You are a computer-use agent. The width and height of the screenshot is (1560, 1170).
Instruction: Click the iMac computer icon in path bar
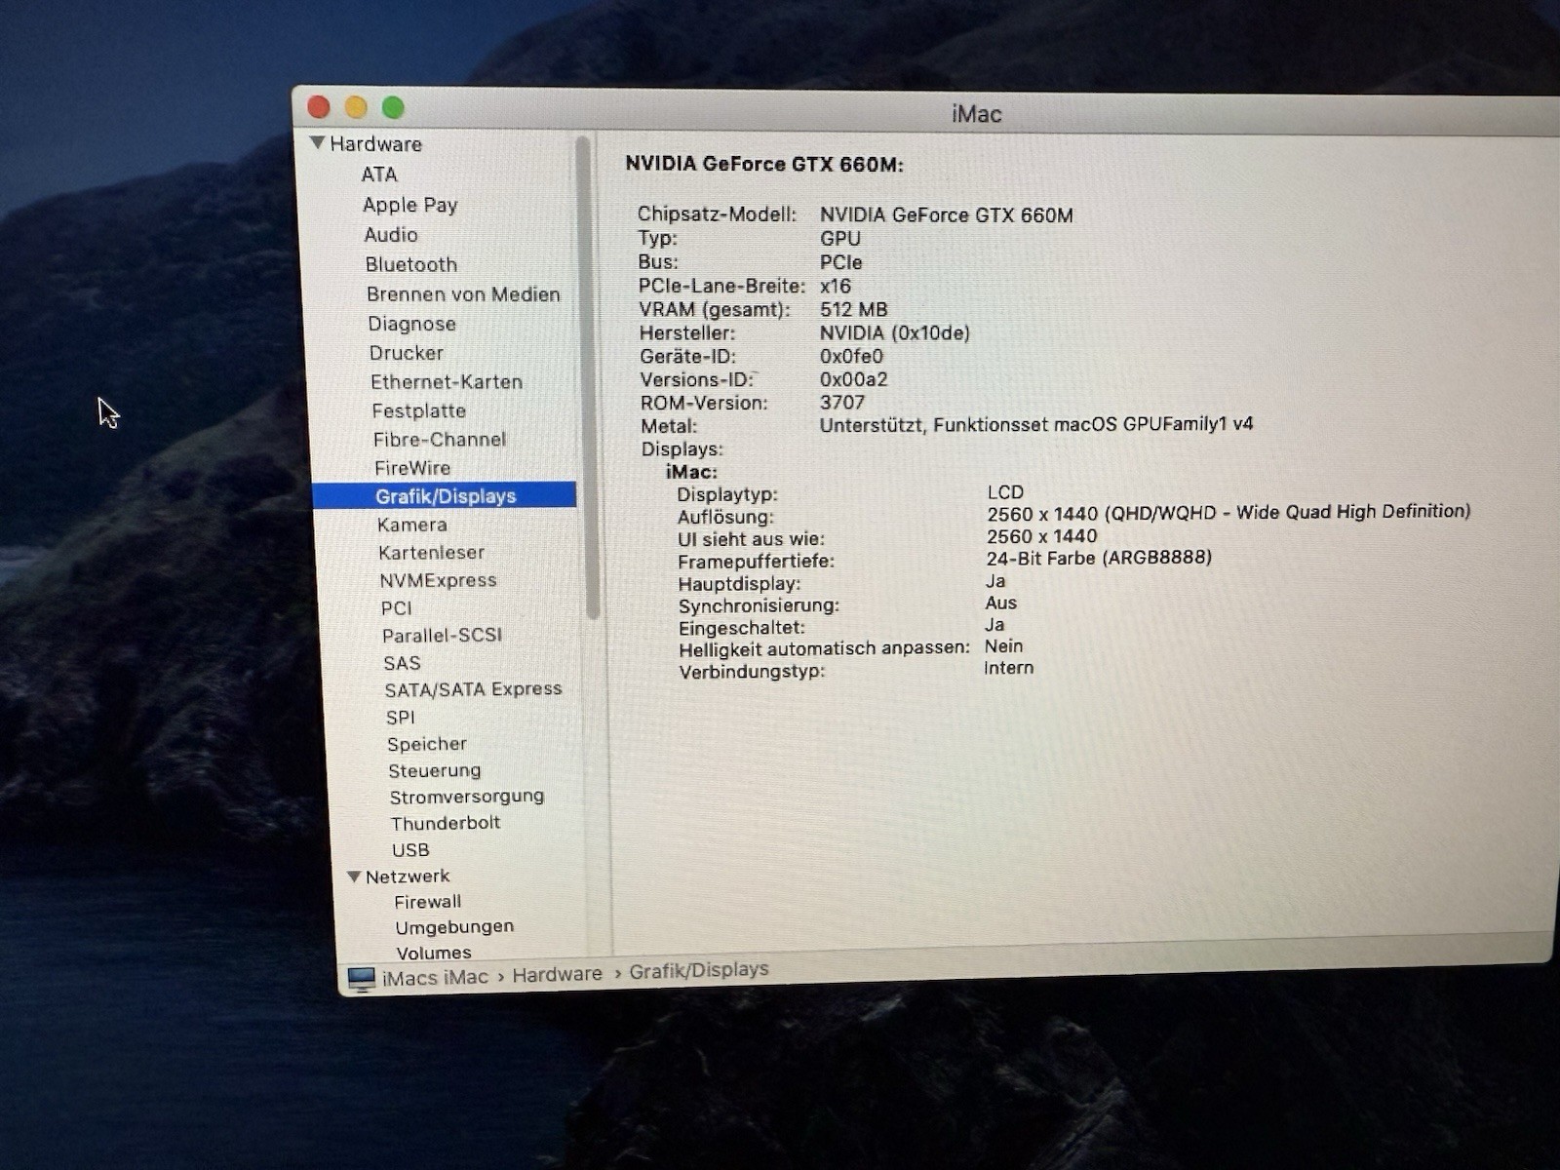pyautogui.click(x=361, y=979)
